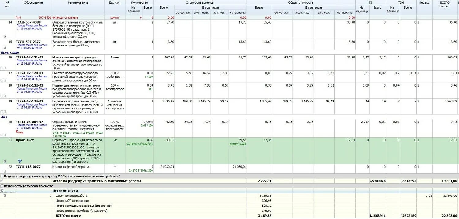The width and height of the screenshot is (459, 219).
Task: Click the Заглушки резьбовые description cell
Action: click(78, 44)
